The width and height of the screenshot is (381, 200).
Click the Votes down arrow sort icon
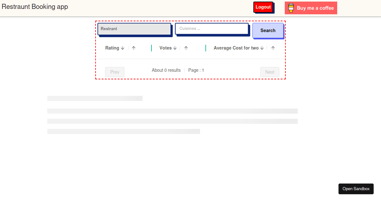(175, 48)
